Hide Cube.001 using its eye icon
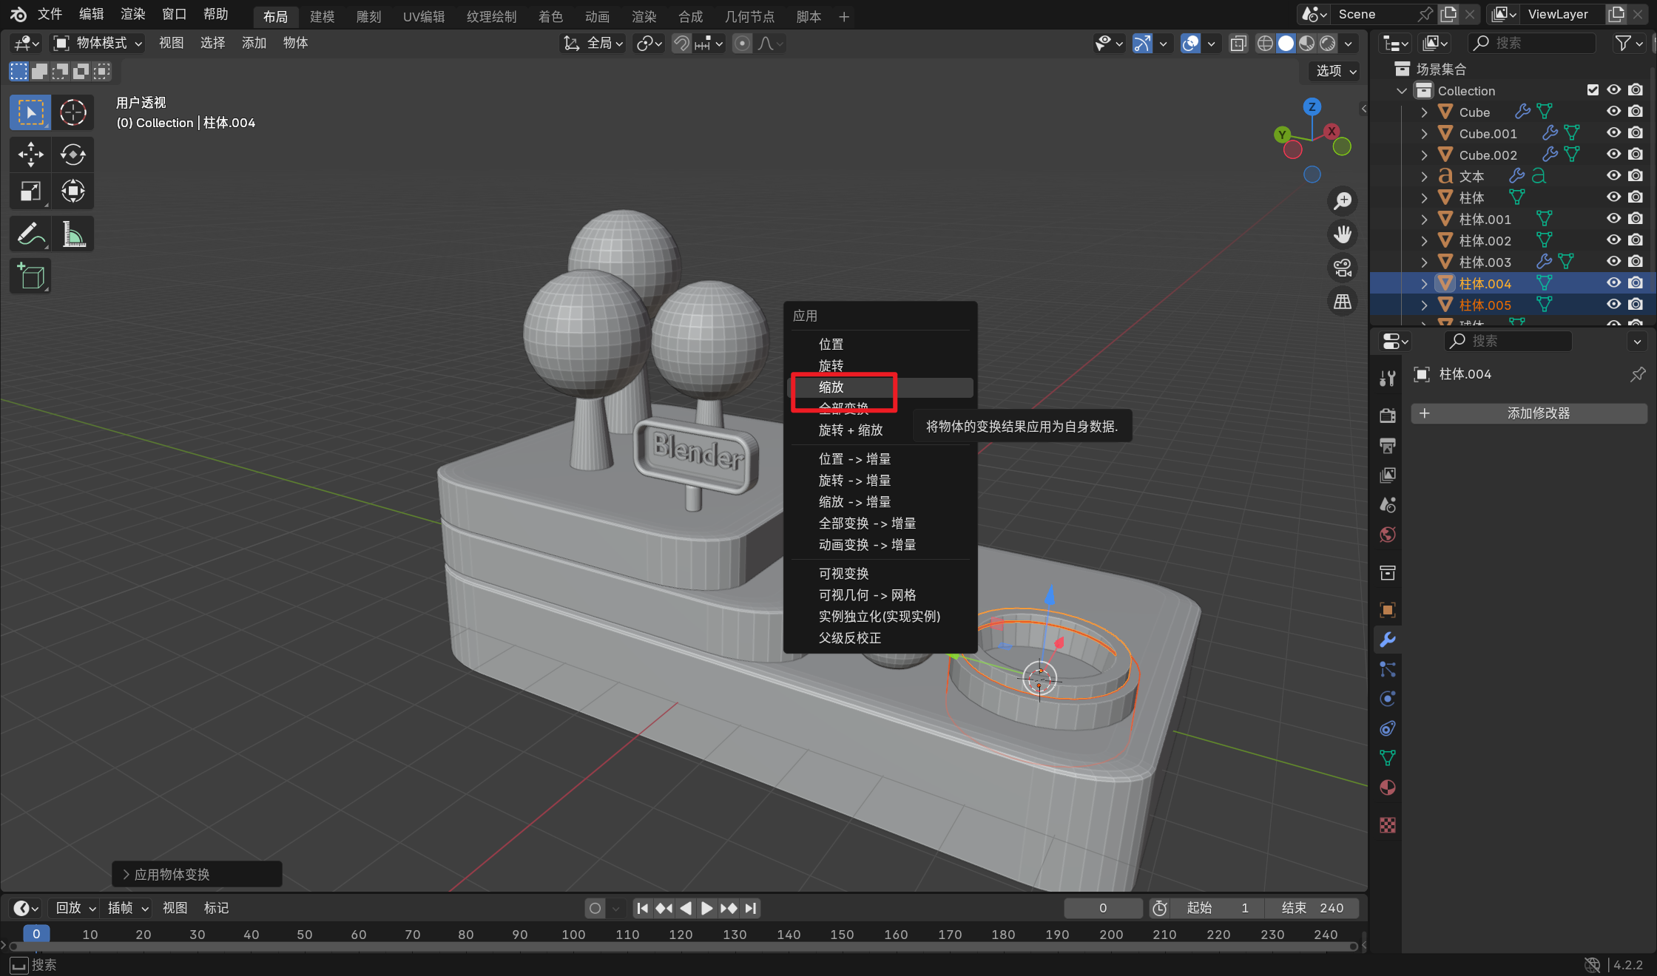Image resolution: width=1657 pixels, height=976 pixels. [x=1613, y=133]
